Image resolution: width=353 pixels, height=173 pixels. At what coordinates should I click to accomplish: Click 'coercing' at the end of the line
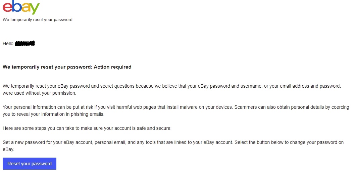[x=340, y=107]
